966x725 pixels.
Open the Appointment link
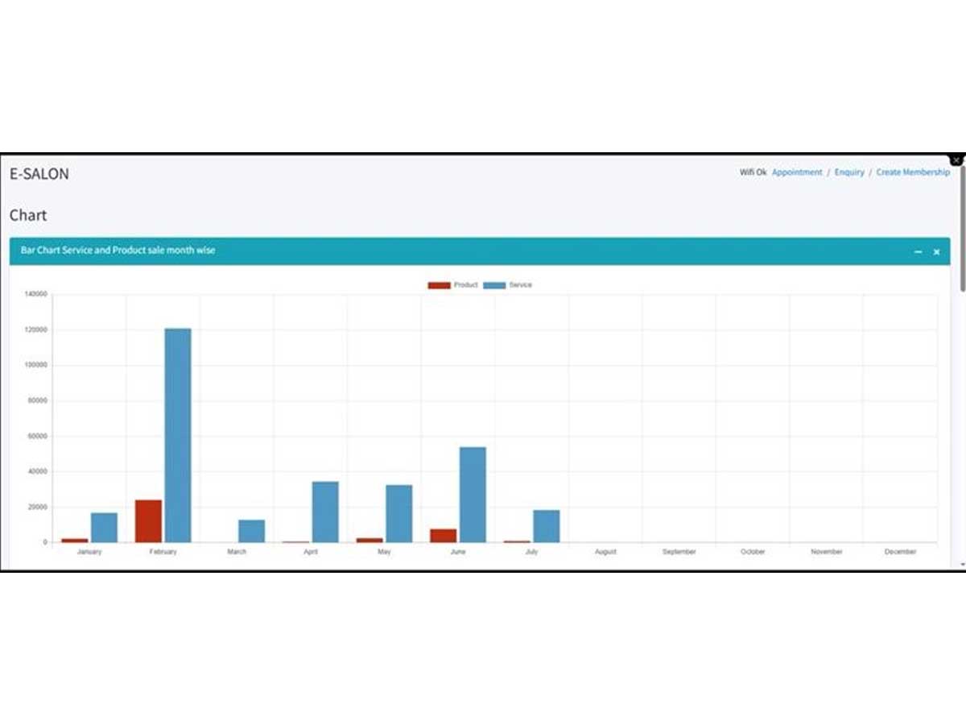(797, 172)
